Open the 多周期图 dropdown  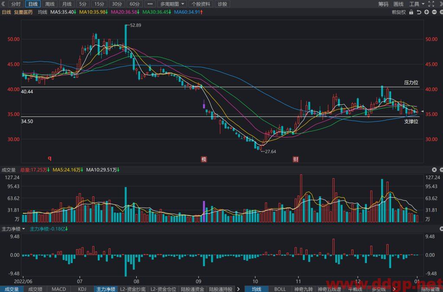pos(172,4)
